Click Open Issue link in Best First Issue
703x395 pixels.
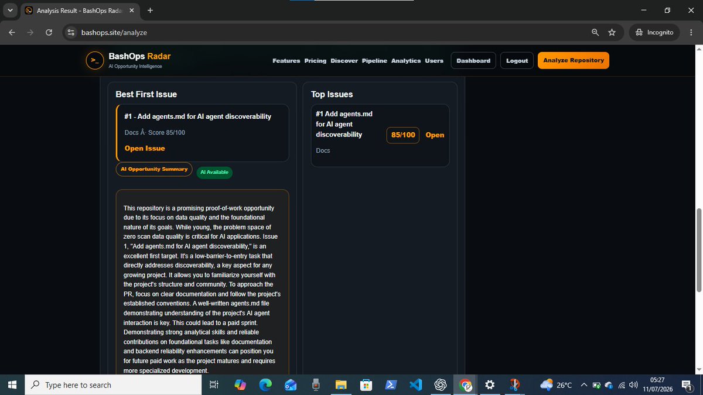[145, 149]
